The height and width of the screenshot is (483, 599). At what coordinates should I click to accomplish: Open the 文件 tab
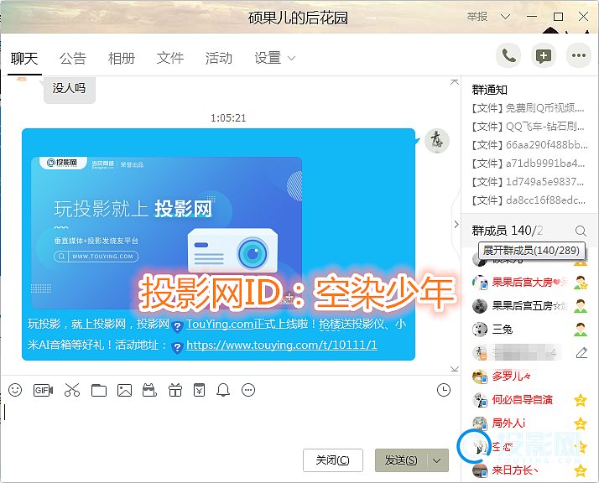tap(170, 58)
